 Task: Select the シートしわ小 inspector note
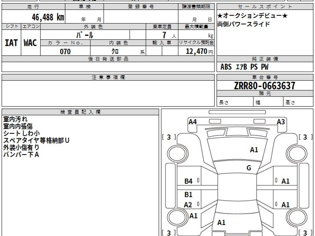coord(22,133)
